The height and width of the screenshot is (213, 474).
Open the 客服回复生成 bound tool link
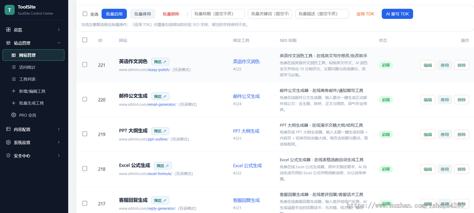pyautogui.click(x=246, y=200)
